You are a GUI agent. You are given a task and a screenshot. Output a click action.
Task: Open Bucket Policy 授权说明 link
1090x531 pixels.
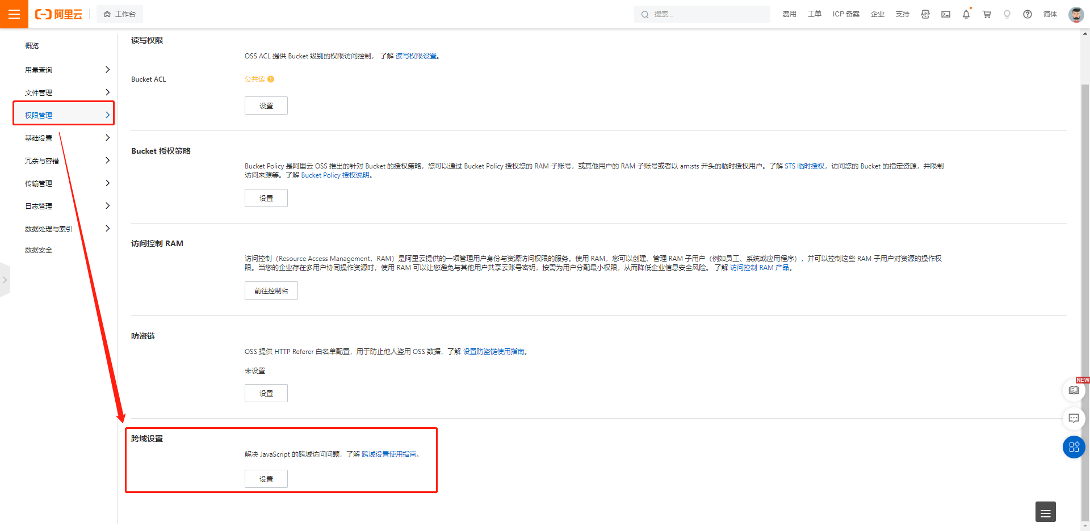(335, 175)
